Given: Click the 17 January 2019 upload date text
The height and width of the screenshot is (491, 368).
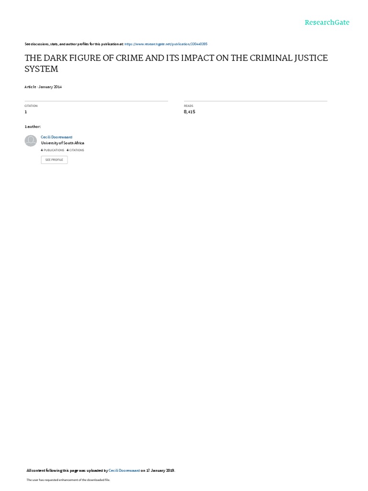Looking at the screenshot, I should [x=160, y=470].
